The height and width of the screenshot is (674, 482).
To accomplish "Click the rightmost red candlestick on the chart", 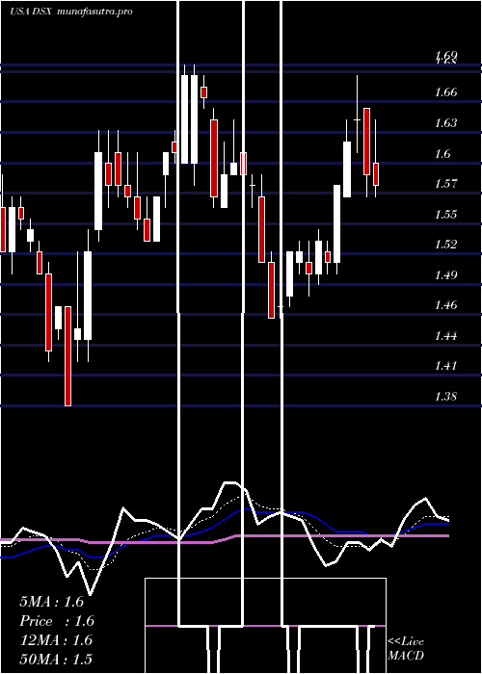I will tap(376, 174).
